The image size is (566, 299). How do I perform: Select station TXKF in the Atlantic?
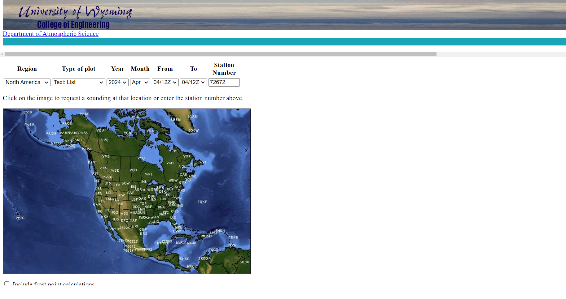coord(202,202)
